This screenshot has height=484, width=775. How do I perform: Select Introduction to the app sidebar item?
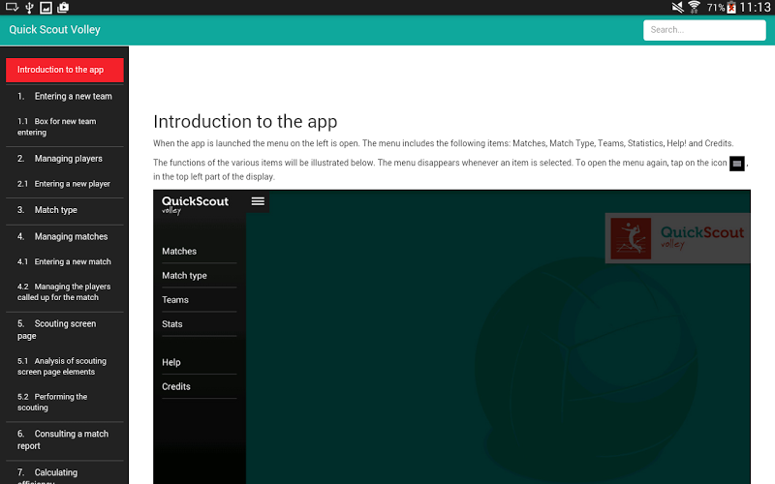point(65,70)
